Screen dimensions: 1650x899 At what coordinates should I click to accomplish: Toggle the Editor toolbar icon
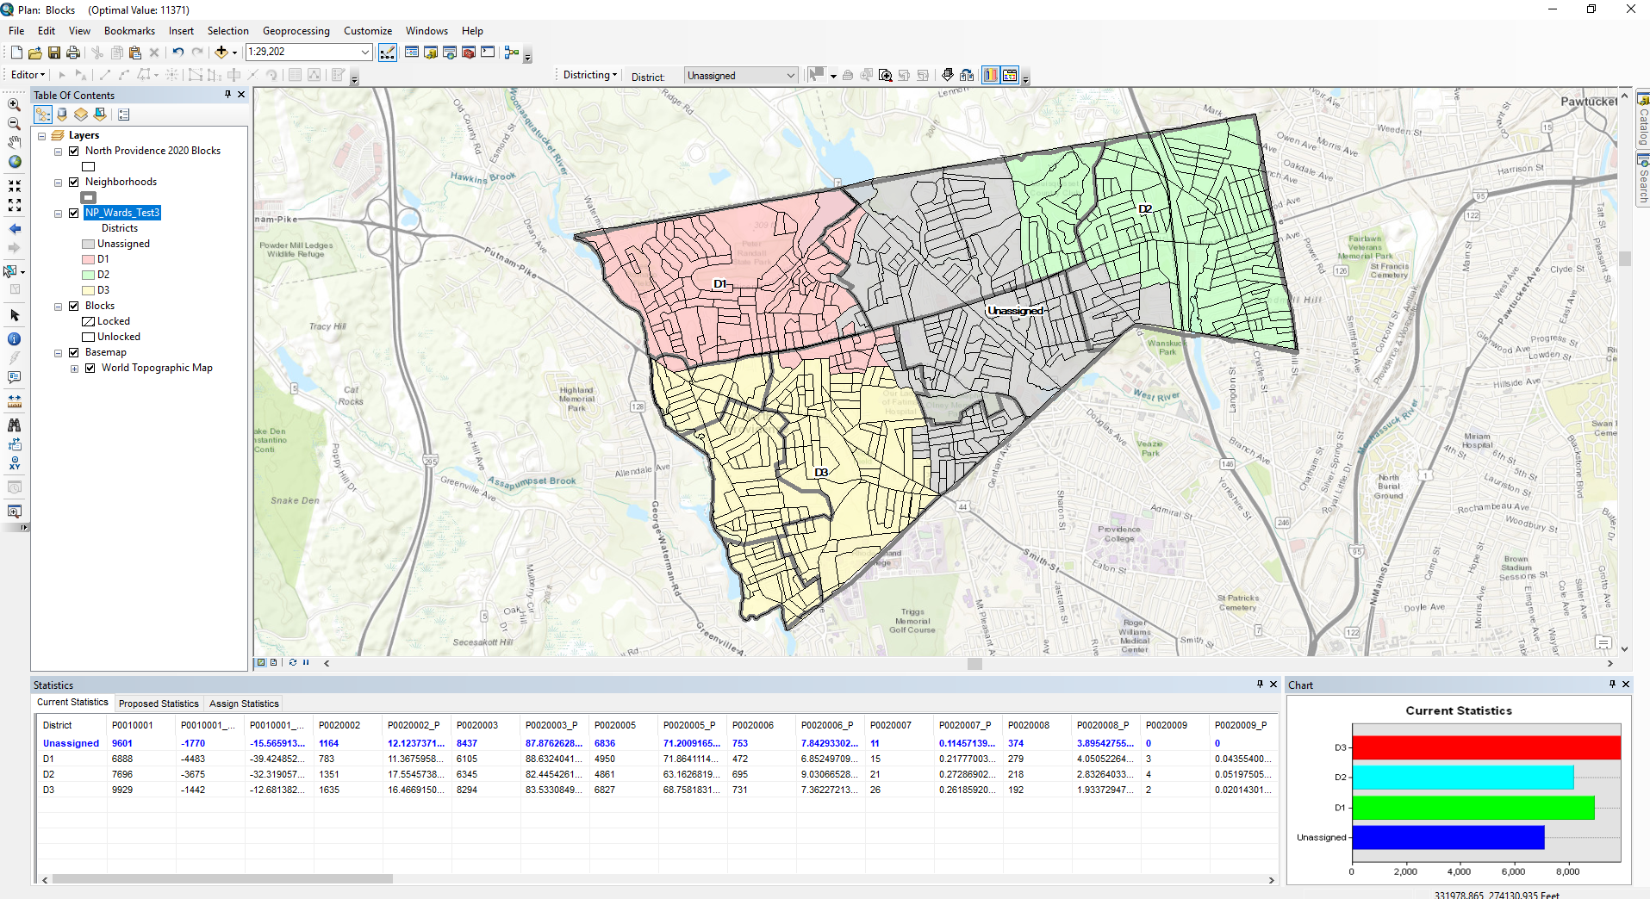pos(388,53)
